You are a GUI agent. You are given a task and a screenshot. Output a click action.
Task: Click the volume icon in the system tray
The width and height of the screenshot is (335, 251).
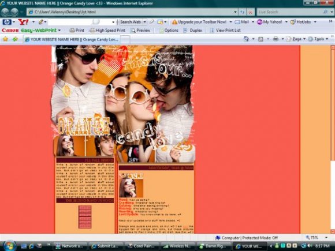309,246
